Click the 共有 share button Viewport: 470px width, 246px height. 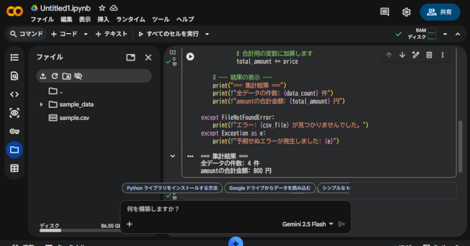pyautogui.click(x=440, y=12)
